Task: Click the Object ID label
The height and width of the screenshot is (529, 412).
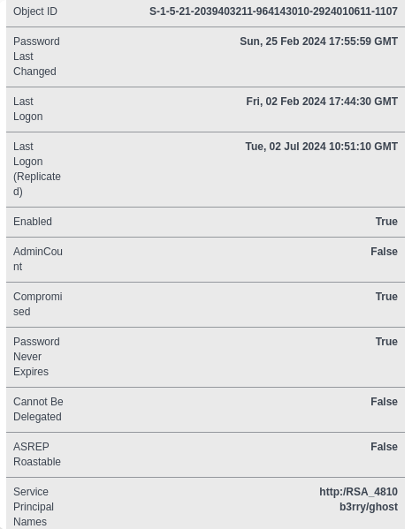Action: click(x=35, y=11)
